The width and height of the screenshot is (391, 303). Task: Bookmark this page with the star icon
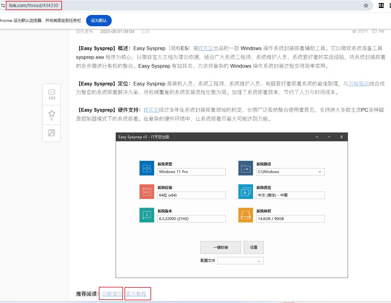click(366, 5)
